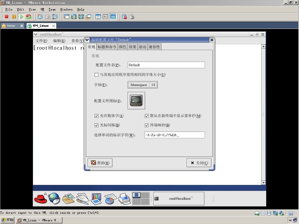Launch the word processor pen-and-paper icon
Image resolution: width=299 pixels, height=224 pixels.
pos(83,199)
